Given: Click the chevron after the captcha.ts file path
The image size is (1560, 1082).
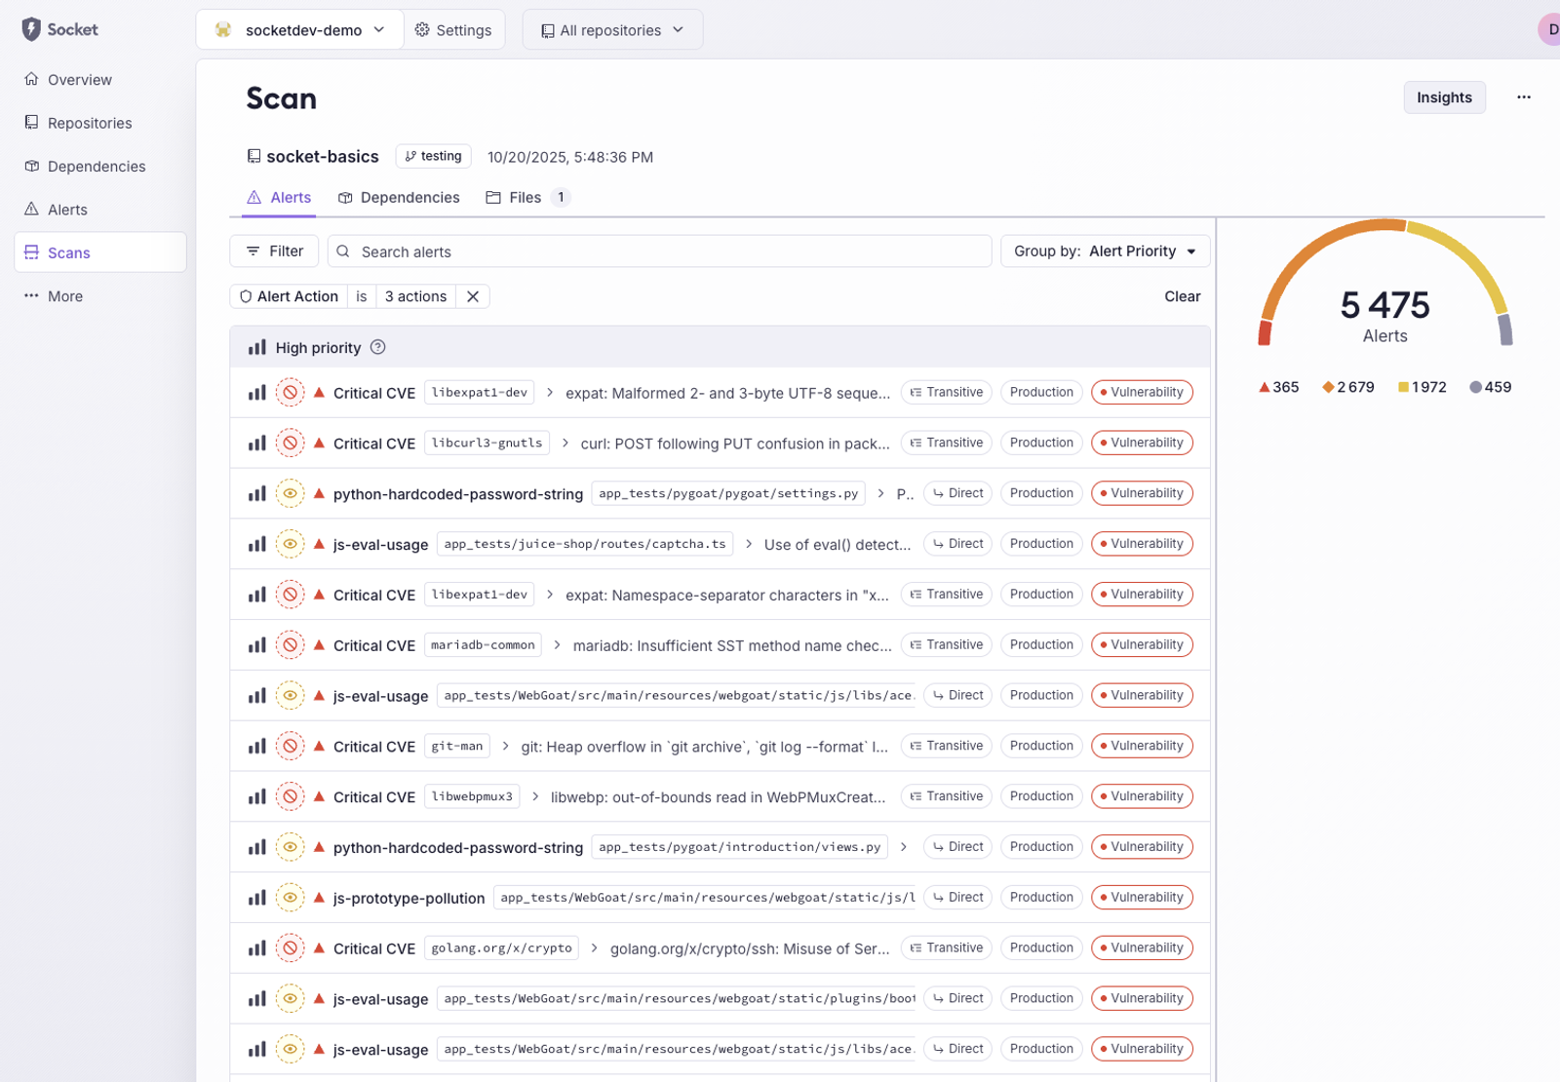Looking at the screenshot, I should coord(748,544).
